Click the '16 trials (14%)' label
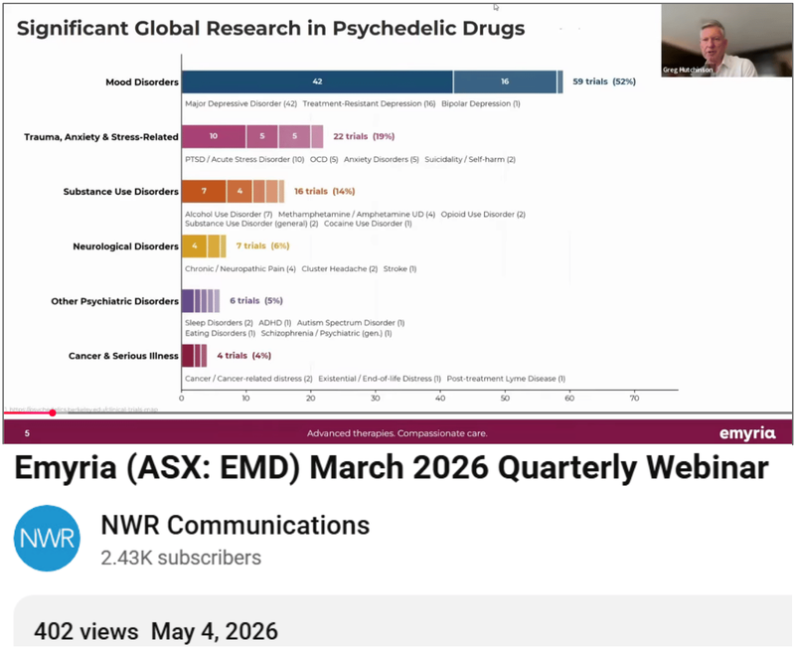Screen dimensions: 795x648 point(325,191)
